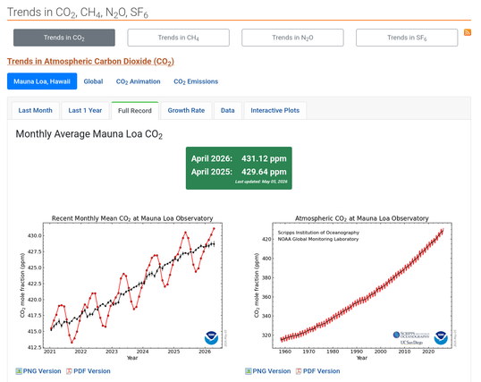Select the Full Record tab

click(x=135, y=111)
